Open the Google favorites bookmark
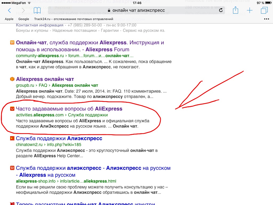 point(24,19)
